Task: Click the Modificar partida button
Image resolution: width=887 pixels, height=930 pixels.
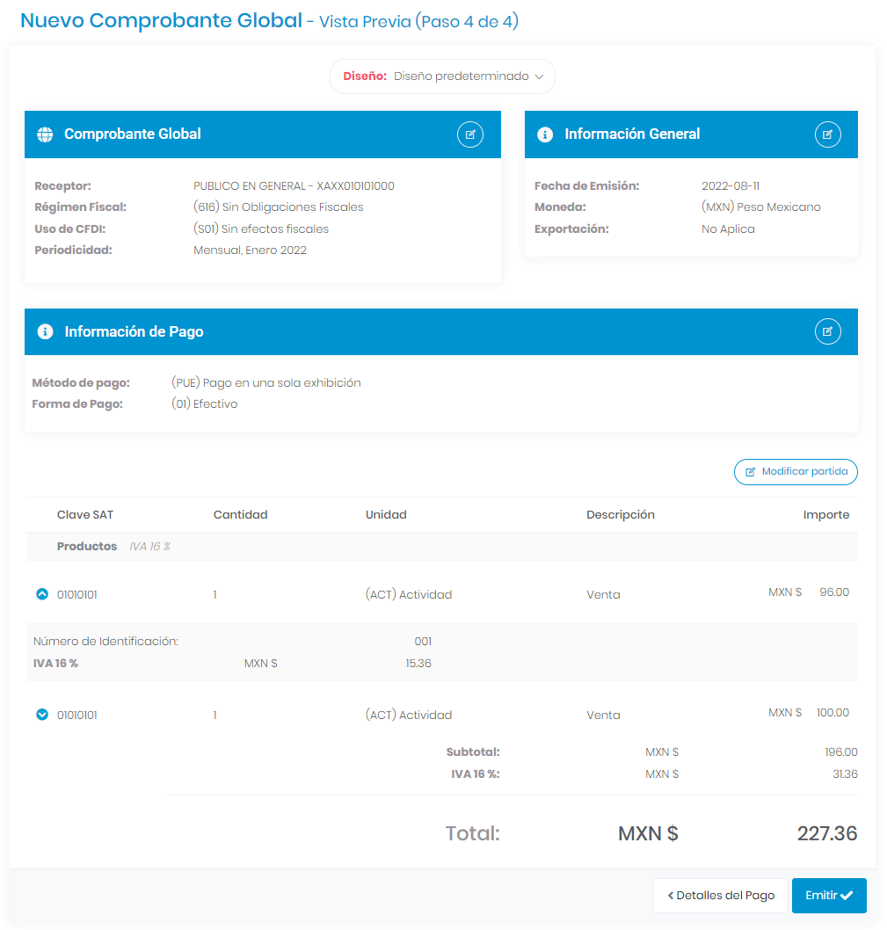Action: click(796, 472)
